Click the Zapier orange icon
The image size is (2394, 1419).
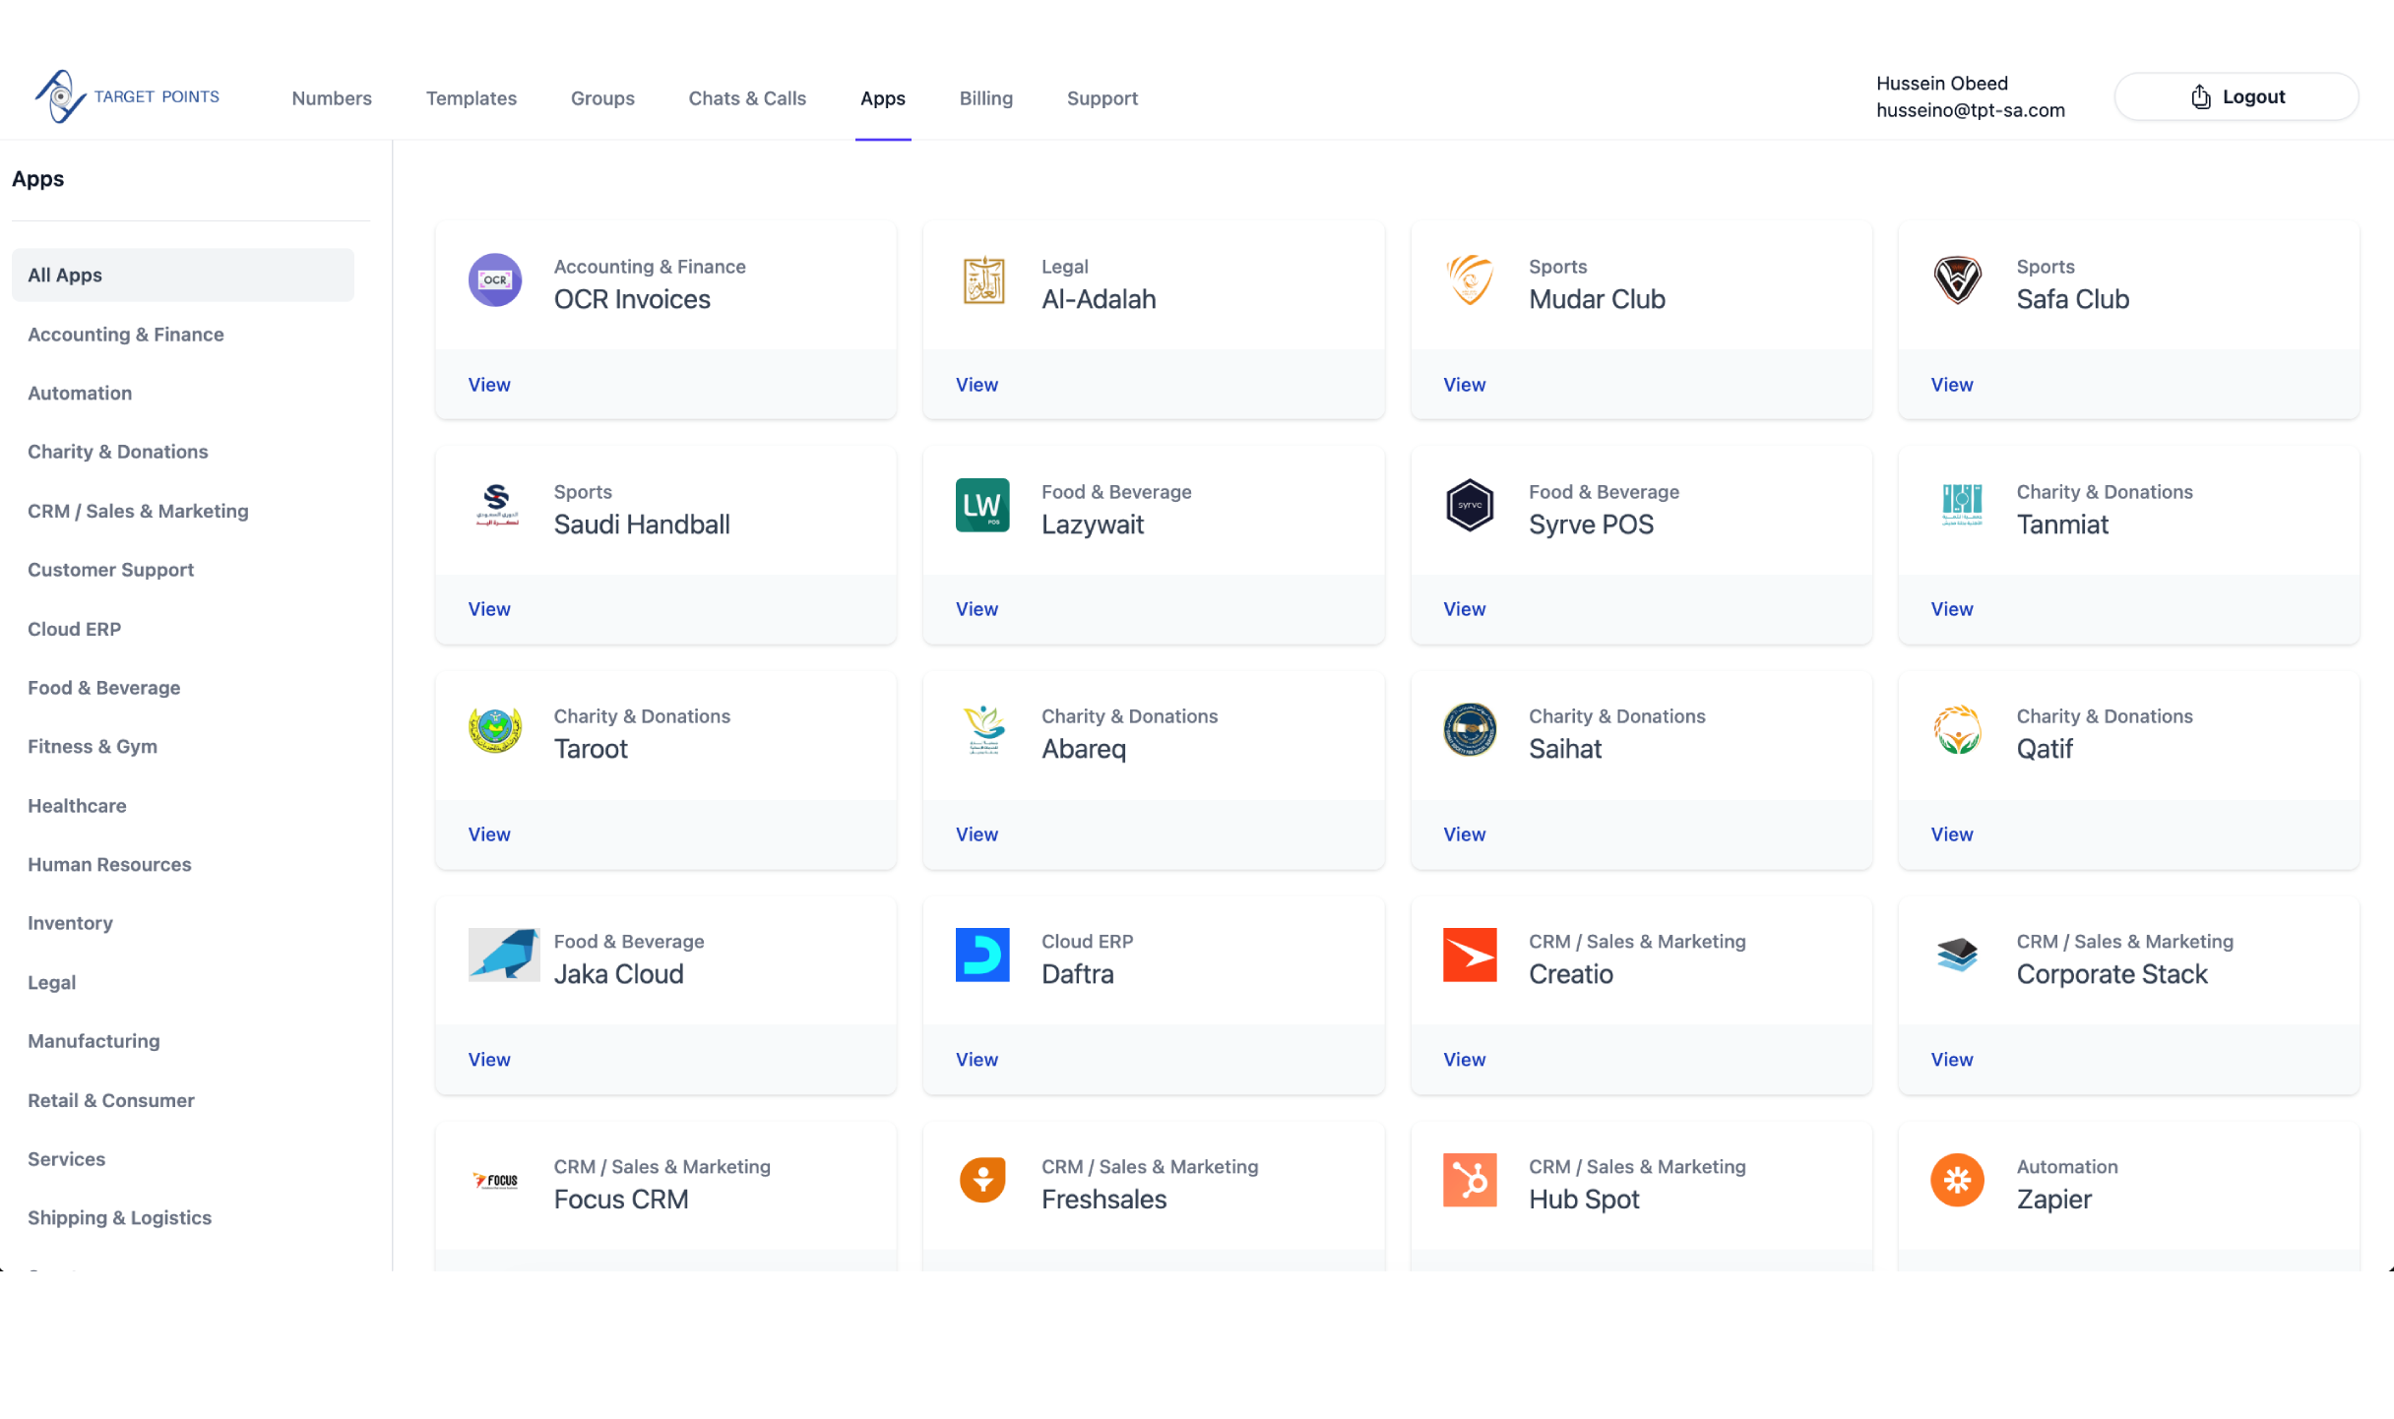(1957, 1180)
